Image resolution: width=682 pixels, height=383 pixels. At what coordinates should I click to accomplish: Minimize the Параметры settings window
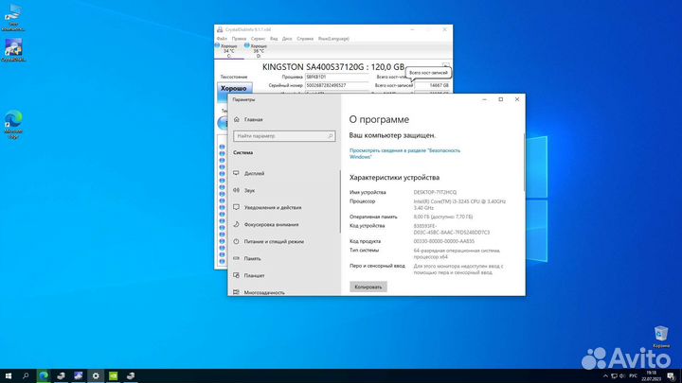point(484,99)
